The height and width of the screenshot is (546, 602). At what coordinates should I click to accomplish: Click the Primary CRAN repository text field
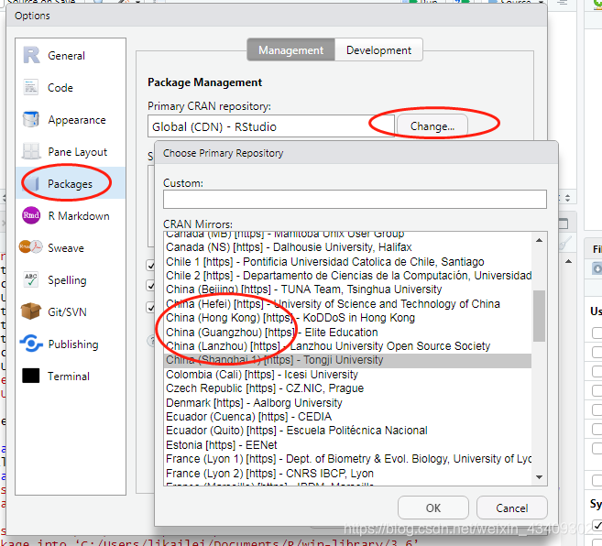coord(270,126)
